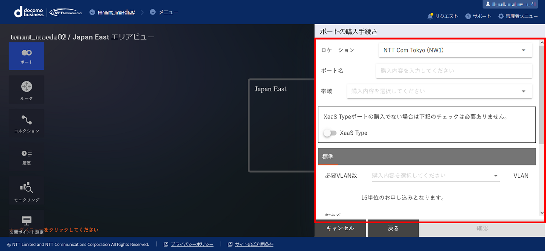Click the キャンセル button
Viewport: 546px width, 251px height.
(340, 228)
